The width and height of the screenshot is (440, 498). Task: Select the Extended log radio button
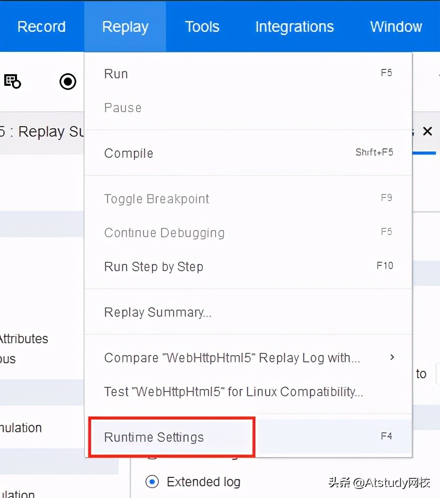152,482
